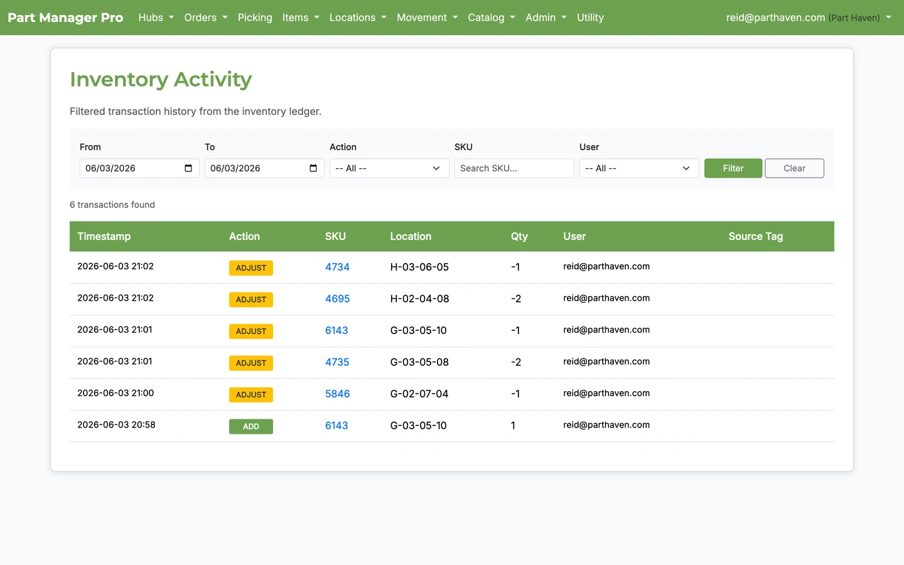Select location H-02-04-08
The height and width of the screenshot is (565, 904).
click(419, 299)
